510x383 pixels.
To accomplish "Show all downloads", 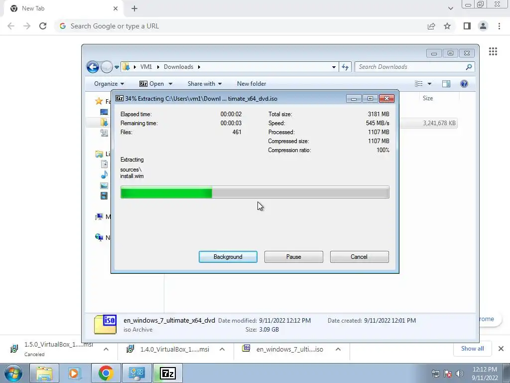I will tap(472, 349).
